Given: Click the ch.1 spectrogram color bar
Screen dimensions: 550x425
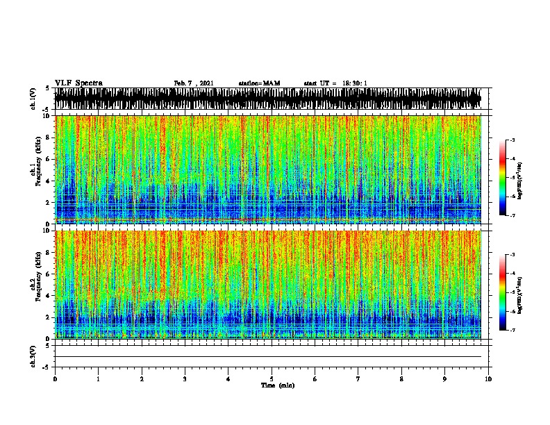Looking at the screenshot, I should (503, 178).
